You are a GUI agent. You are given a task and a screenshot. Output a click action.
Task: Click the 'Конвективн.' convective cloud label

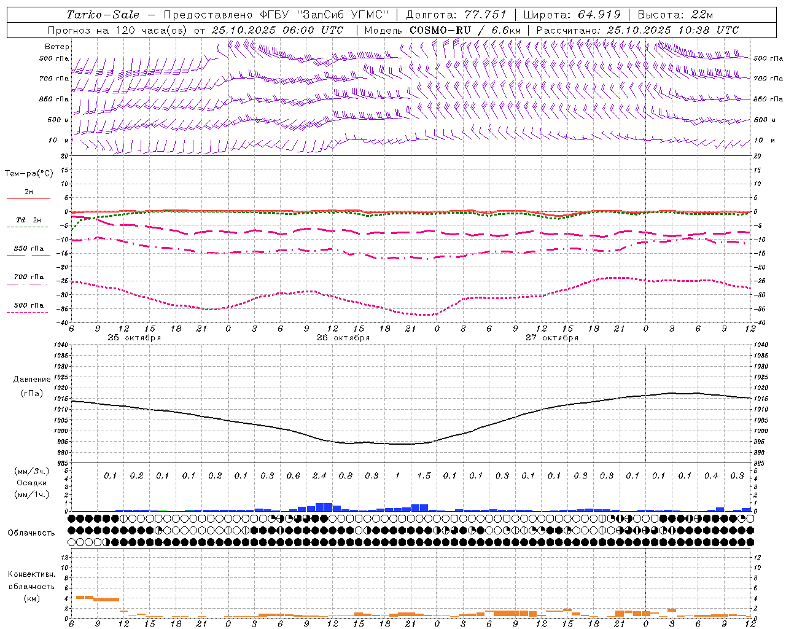pyautogui.click(x=32, y=574)
